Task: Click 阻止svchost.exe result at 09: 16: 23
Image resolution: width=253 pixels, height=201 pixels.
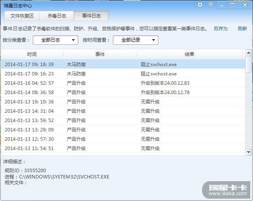Action: tap(158, 74)
